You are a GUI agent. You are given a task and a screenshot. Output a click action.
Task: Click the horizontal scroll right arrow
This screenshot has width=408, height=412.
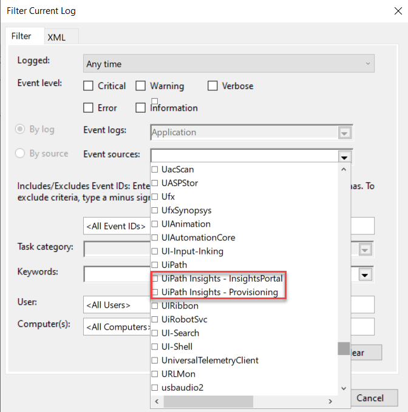[x=330, y=401]
